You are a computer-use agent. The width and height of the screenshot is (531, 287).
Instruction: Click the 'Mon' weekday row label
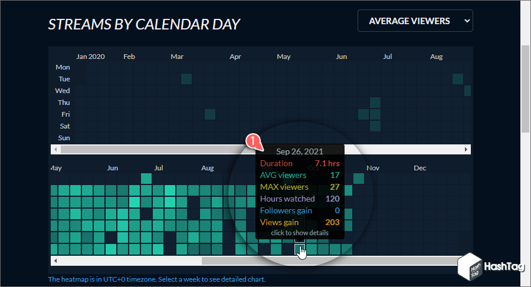pyautogui.click(x=63, y=67)
